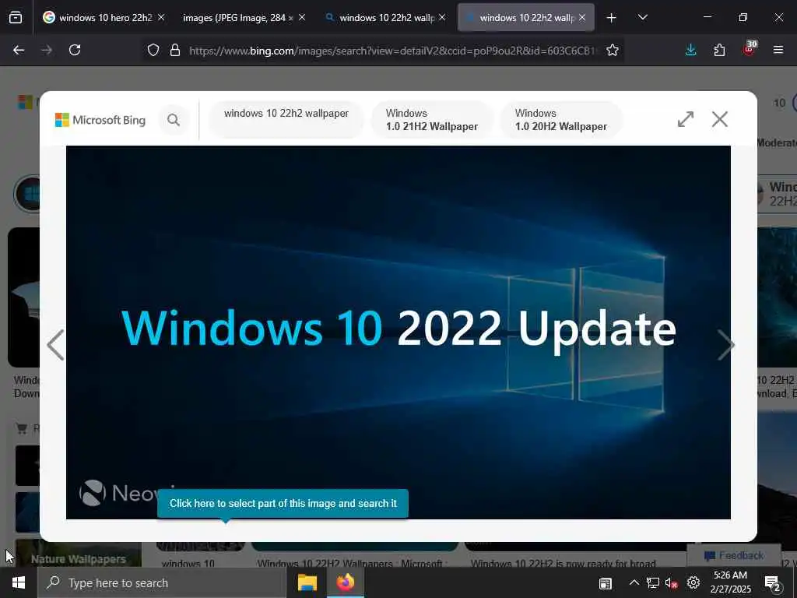The width and height of the screenshot is (797, 598).
Task: Focus the Bing URL address bar
Action: (x=392, y=51)
